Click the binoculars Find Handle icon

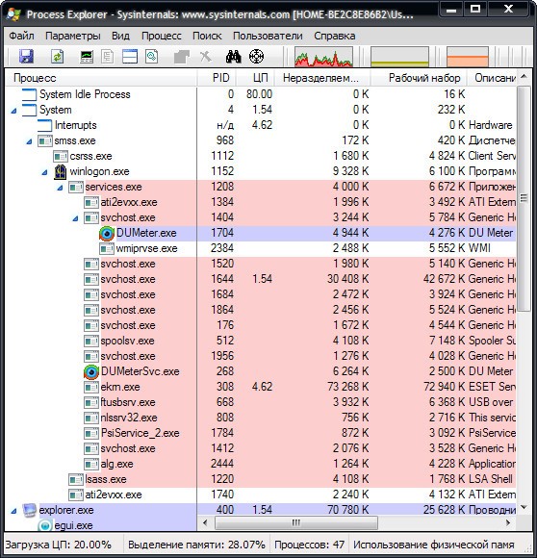point(234,56)
